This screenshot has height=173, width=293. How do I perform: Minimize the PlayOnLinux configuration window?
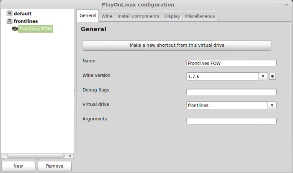[278, 5]
